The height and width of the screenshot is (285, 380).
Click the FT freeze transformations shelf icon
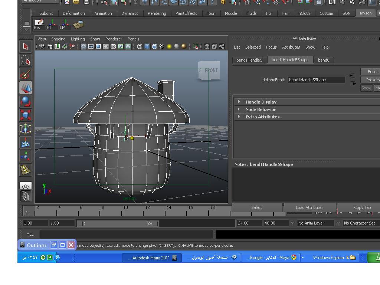click(x=52, y=24)
